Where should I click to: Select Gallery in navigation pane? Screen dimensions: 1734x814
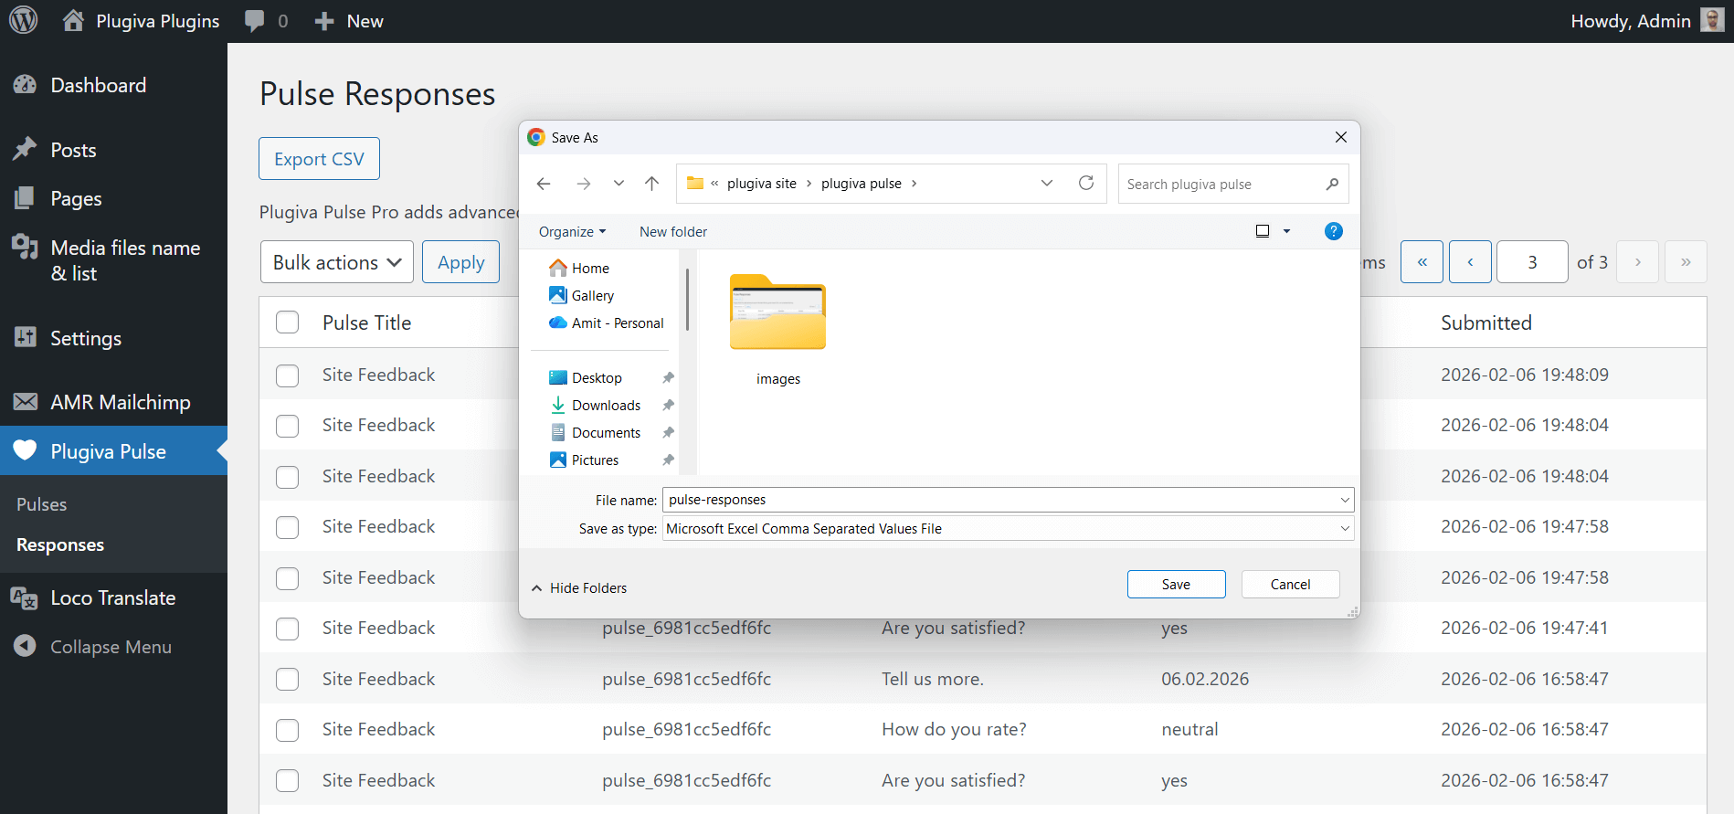(582, 296)
